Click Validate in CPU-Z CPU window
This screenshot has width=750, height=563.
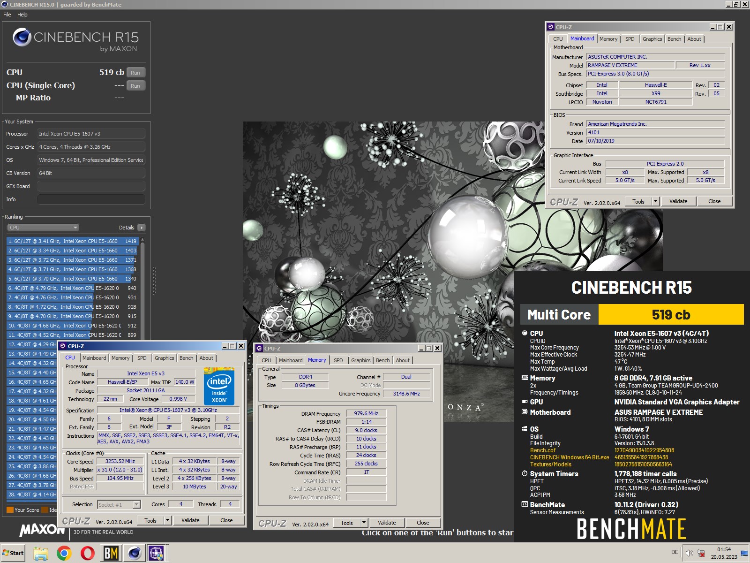click(x=190, y=520)
